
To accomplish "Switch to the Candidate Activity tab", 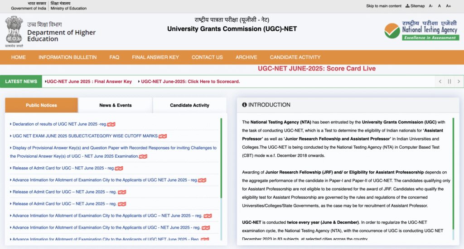I will (189, 105).
